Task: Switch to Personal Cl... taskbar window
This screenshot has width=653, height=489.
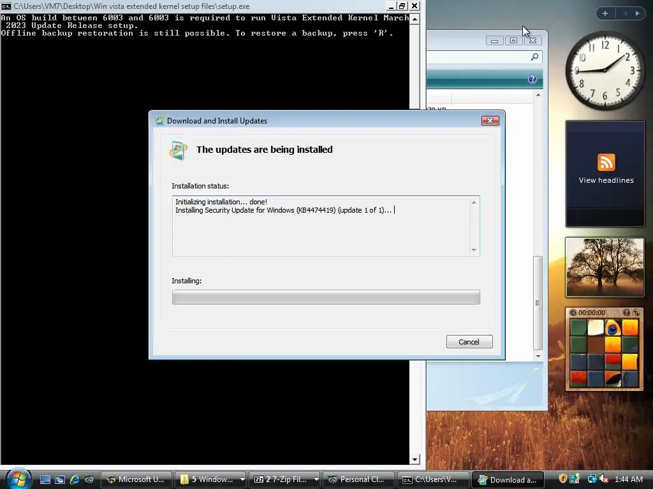Action: pos(358,479)
